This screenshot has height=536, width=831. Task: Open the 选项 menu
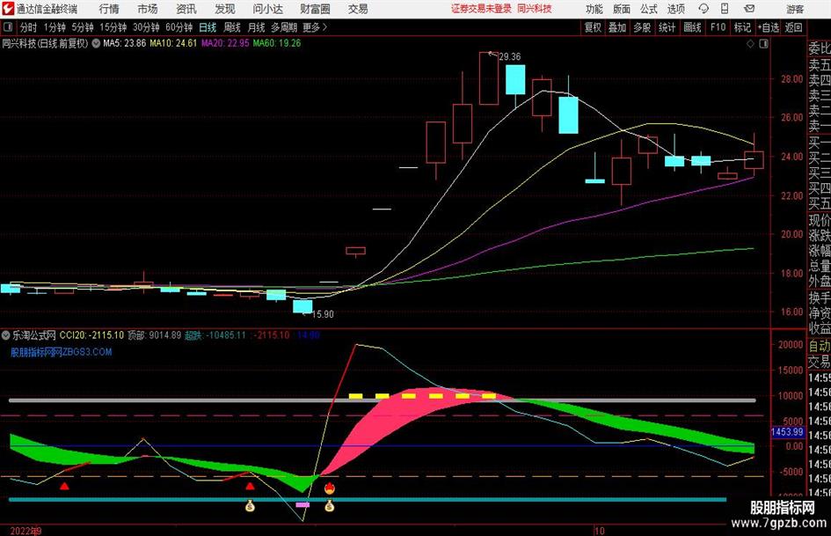point(675,9)
